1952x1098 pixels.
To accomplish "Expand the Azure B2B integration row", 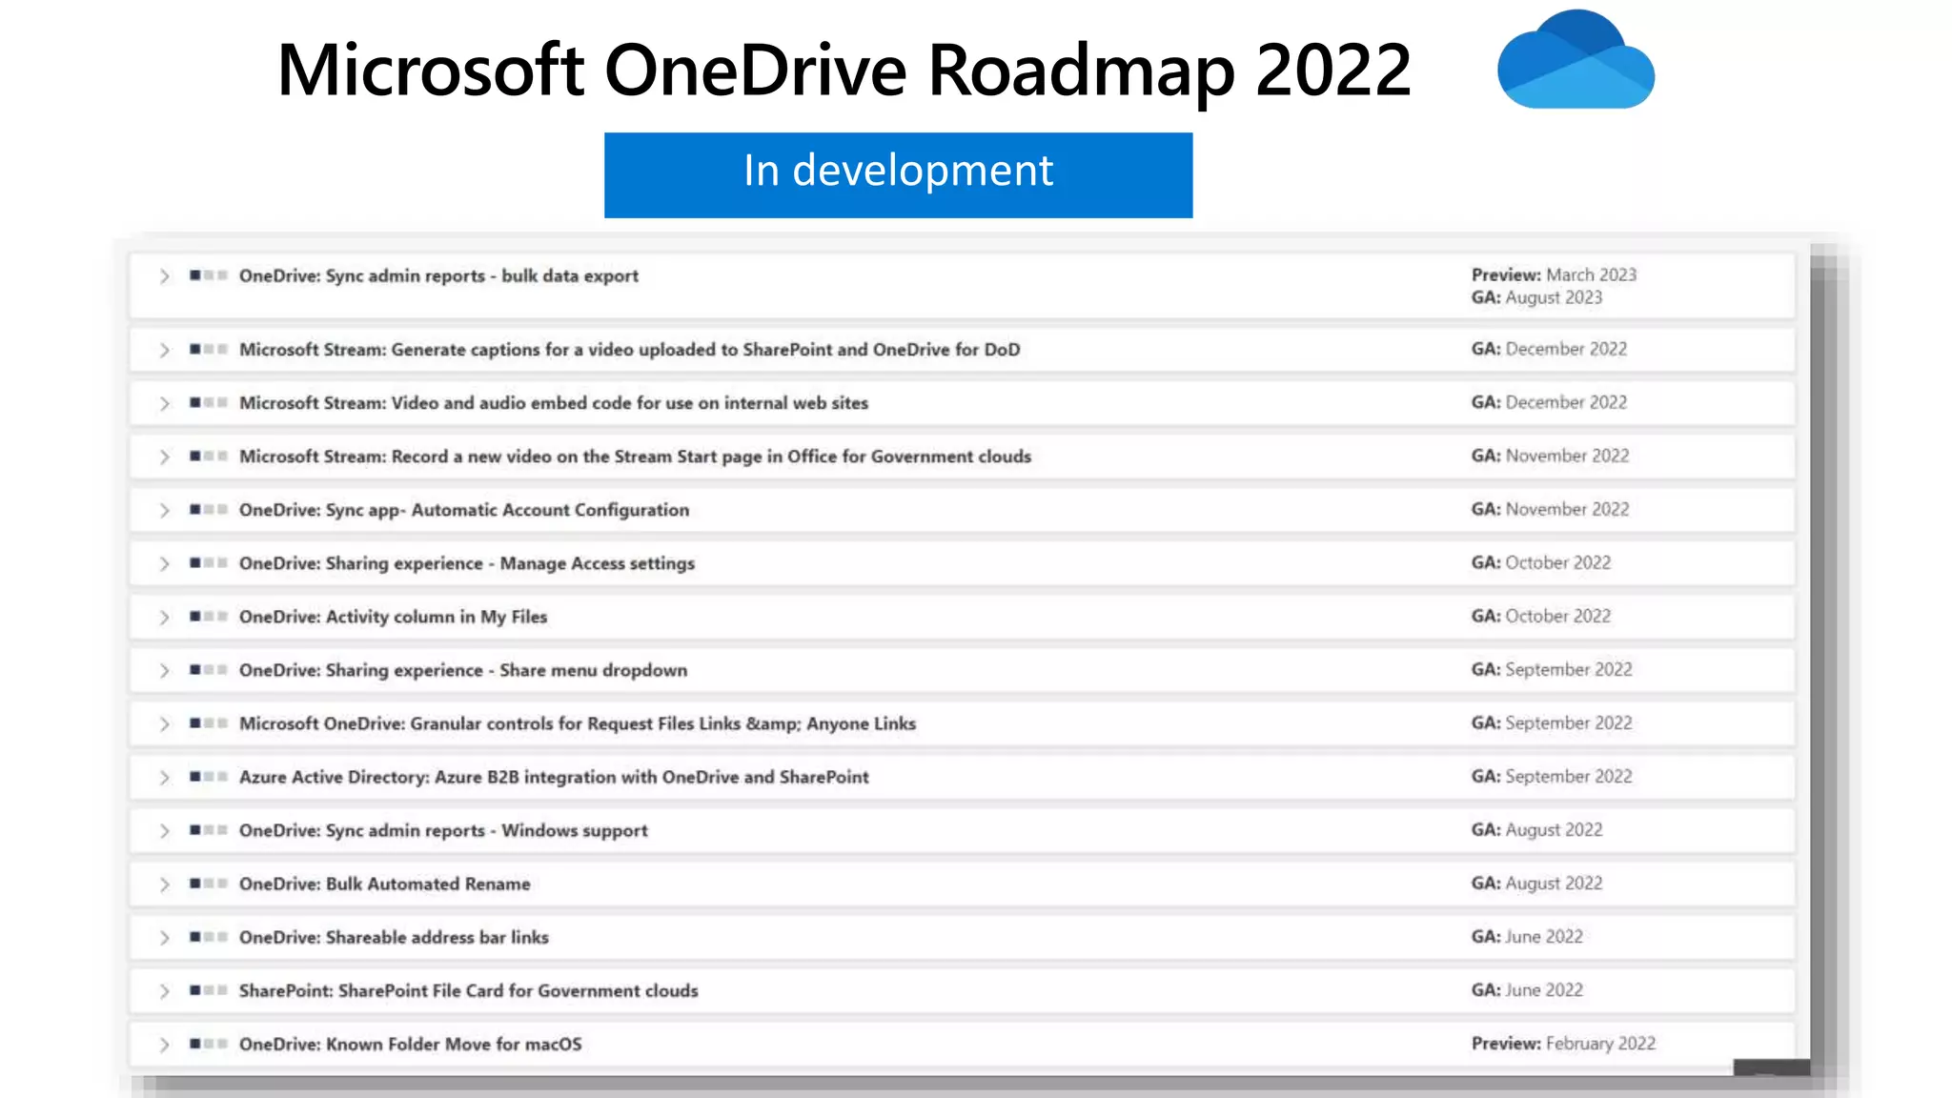I will (x=164, y=777).
